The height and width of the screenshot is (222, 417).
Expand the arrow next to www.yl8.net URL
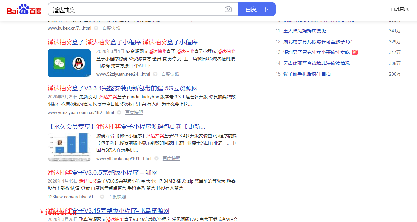pyautogui.click(x=156, y=159)
